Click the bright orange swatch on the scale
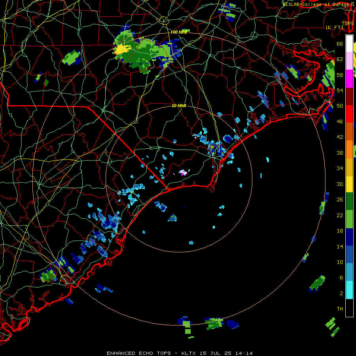Image resolution: width=356 pixels, height=356 pixels. 349,149
